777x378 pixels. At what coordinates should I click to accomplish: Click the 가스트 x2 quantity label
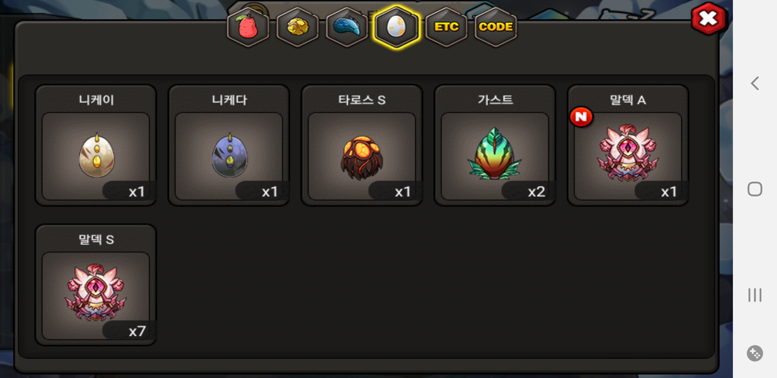[x=536, y=191]
